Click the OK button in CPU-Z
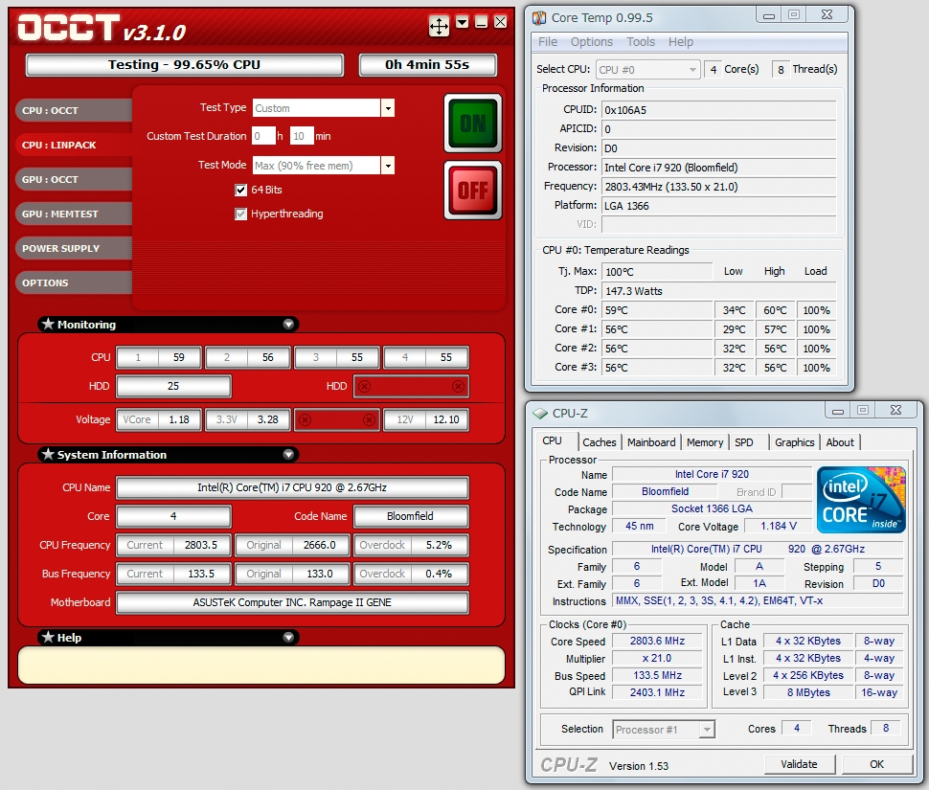This screenshot has width=929, height=790. pos(877,764)
